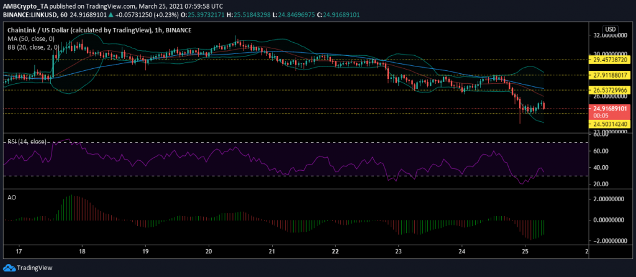The image size is (636, 277).
Task: Click date 18 on the time axis
Action: click(x=83, y=252)
